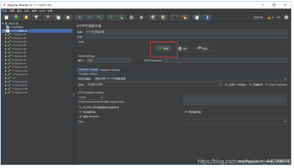Select the 14 /success.txt tree item
This screenshot has height=168, width=294.
click(19, 82)
